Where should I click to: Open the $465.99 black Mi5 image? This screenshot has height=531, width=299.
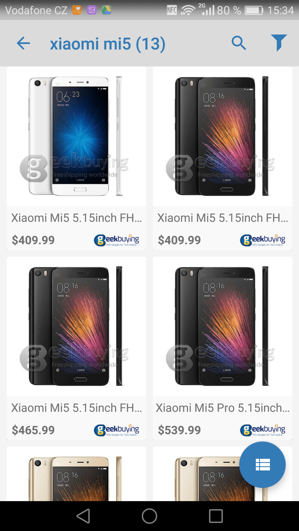(76, 326)
